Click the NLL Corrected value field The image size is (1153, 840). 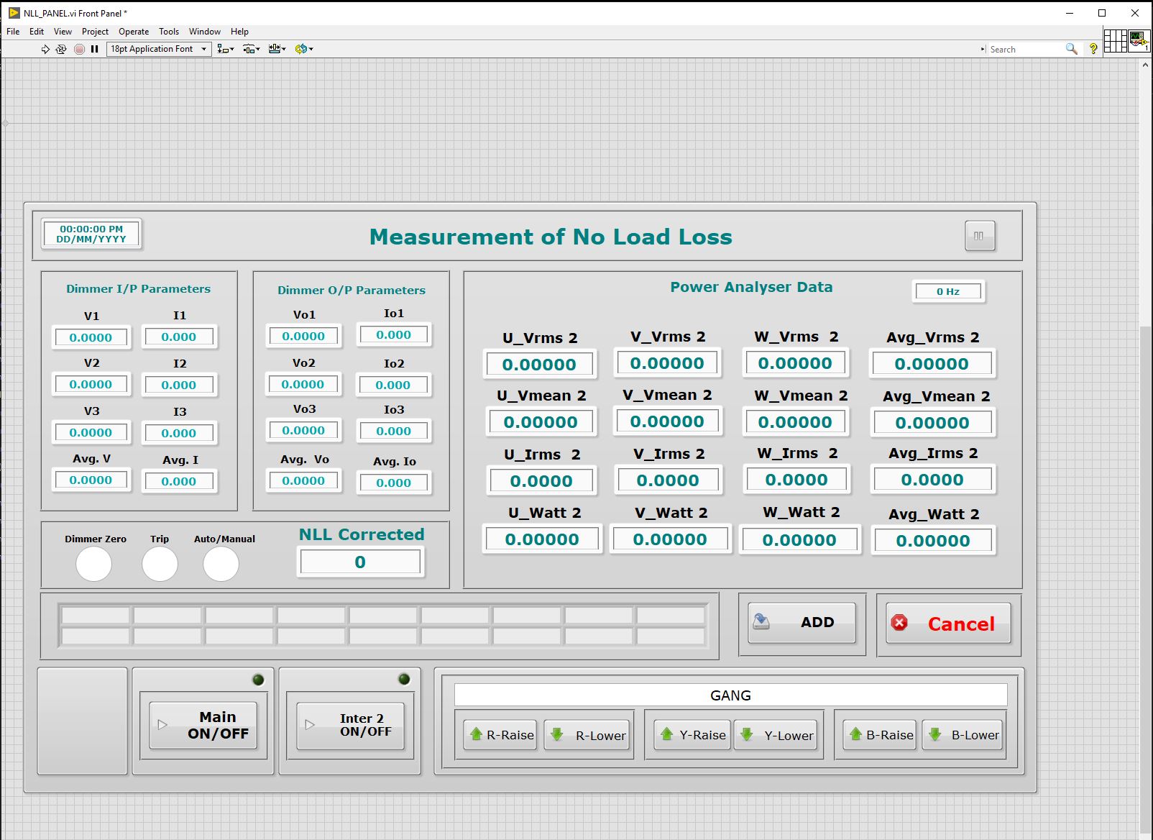[360, 562]
